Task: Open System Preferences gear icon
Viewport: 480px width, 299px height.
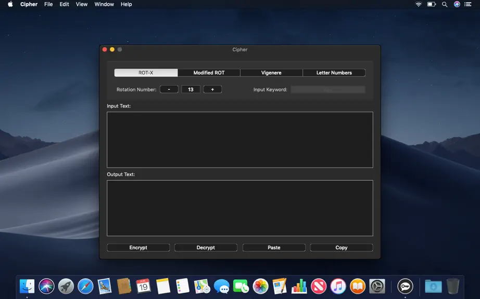Action: [377, 287]
